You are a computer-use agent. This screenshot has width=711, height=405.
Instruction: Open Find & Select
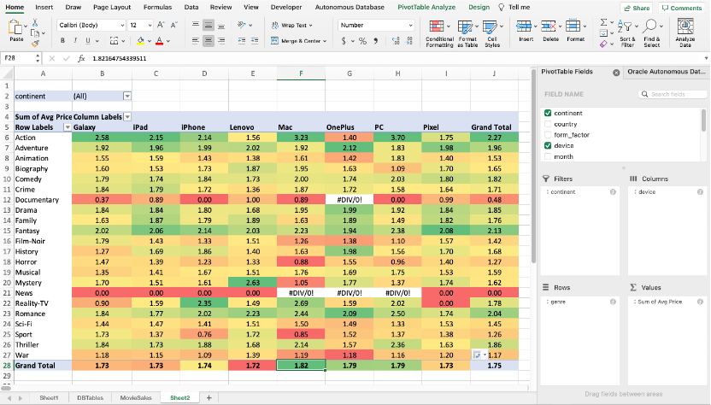coord(651,33)
